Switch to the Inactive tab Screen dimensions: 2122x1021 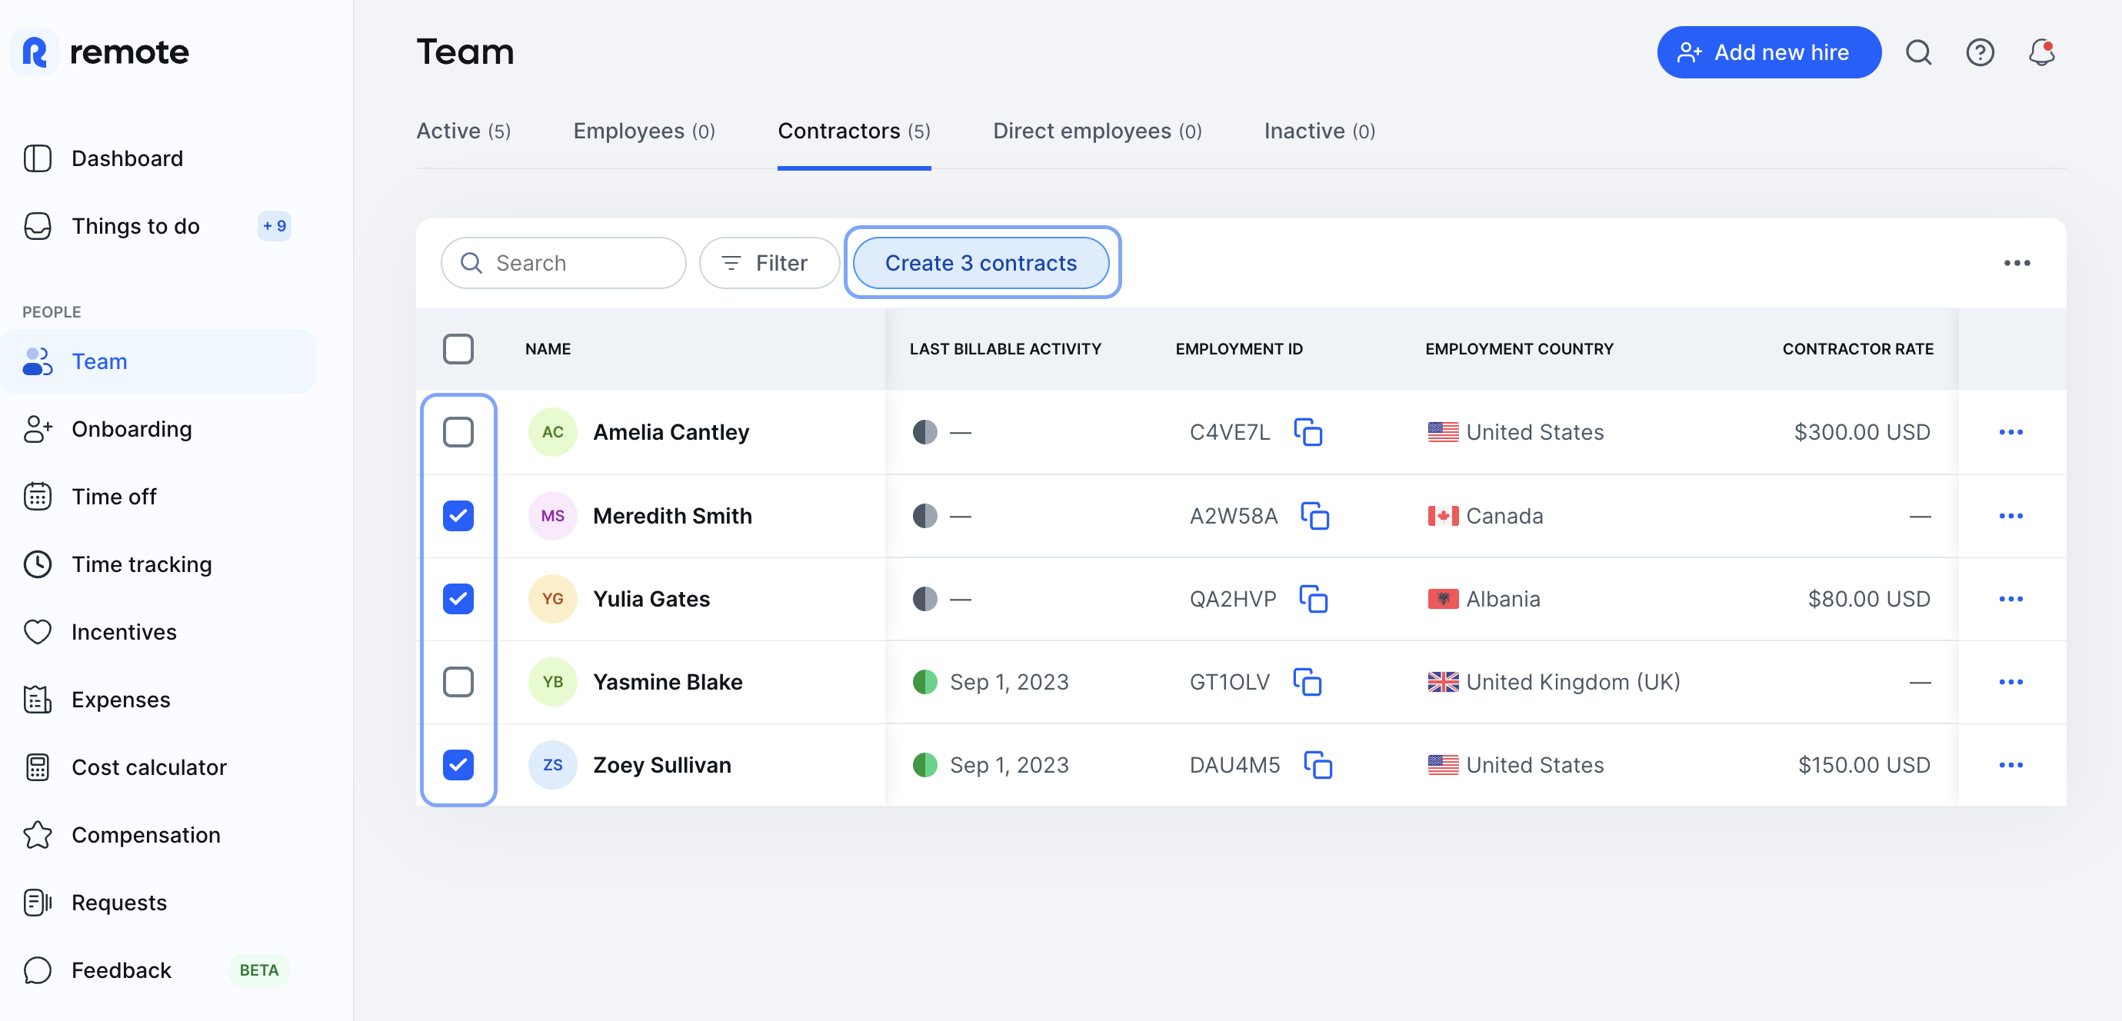[x=1319, y=131]
